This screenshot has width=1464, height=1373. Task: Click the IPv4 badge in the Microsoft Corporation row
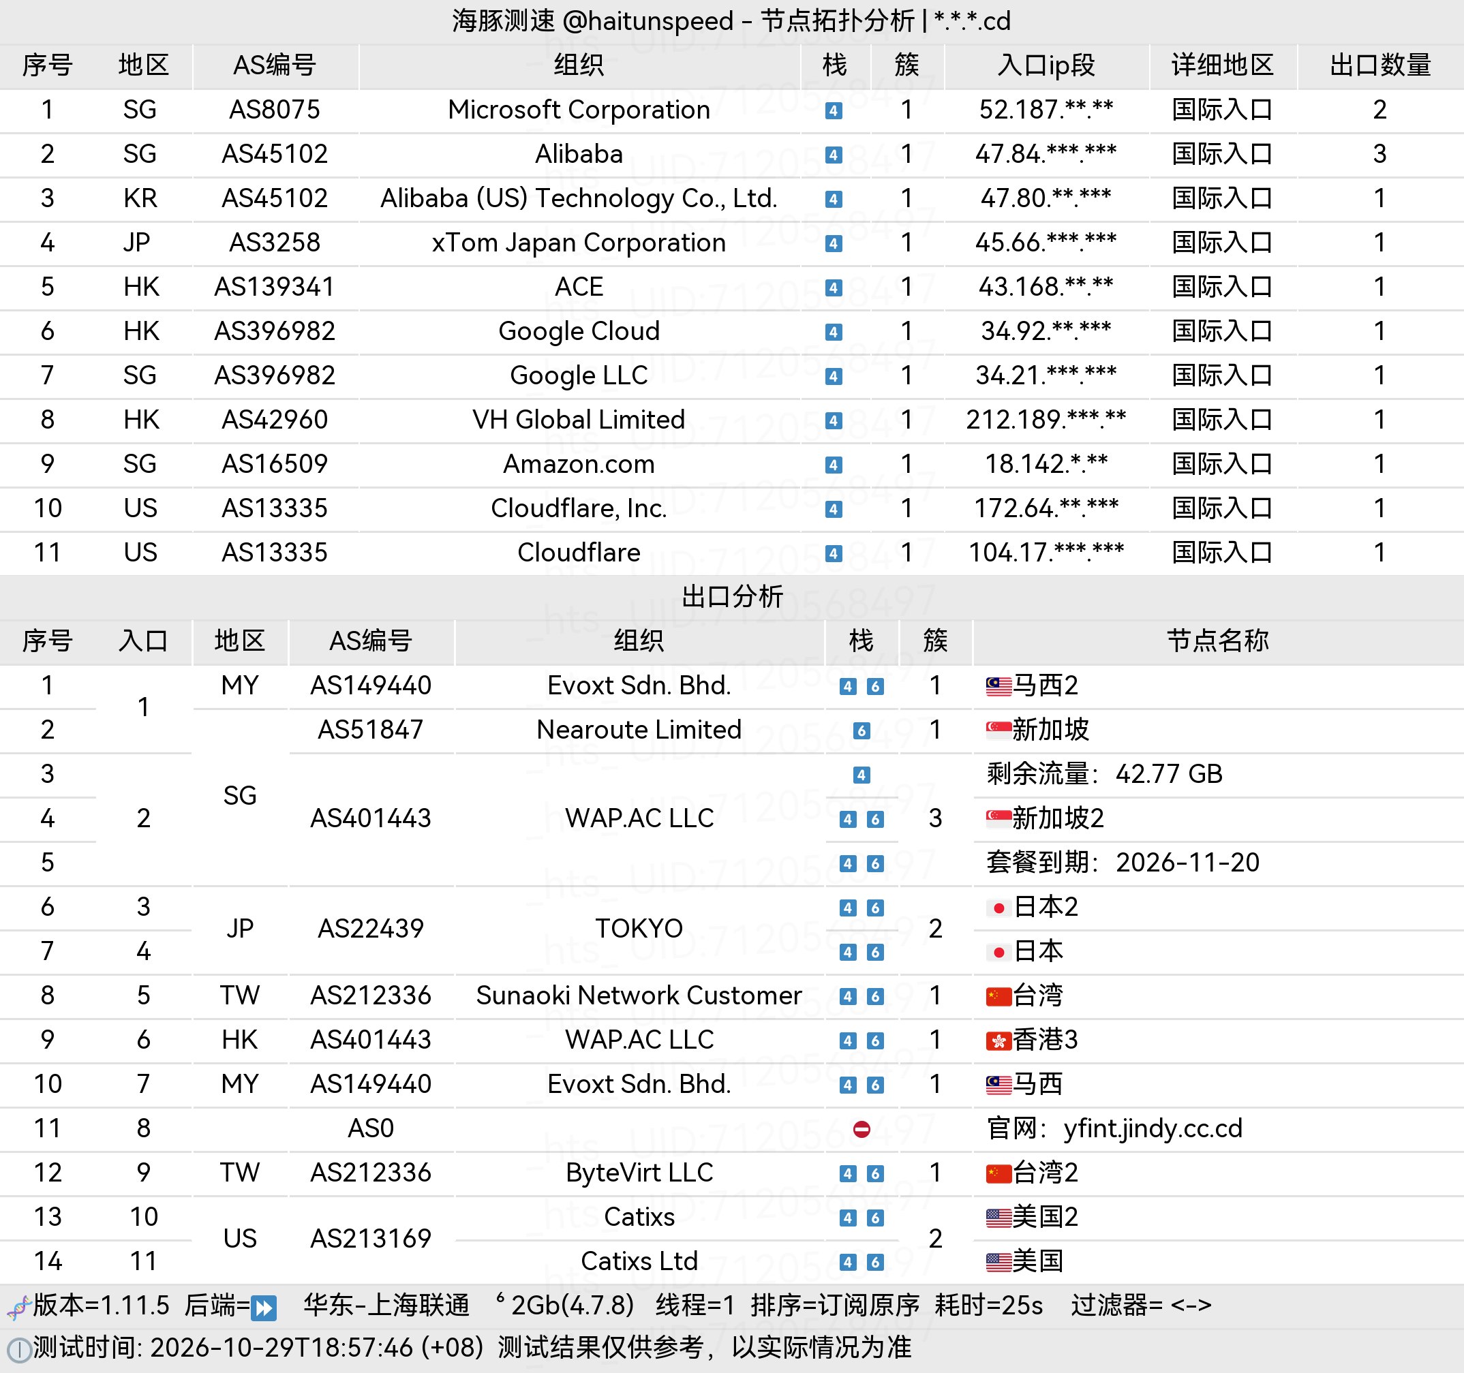pyautogui.click(x=833, y=111)
